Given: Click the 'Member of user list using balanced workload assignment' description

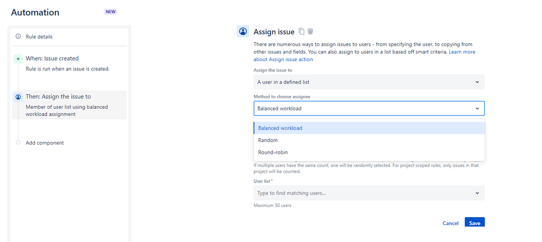Looking at the screenshot, I should point(67,110).
